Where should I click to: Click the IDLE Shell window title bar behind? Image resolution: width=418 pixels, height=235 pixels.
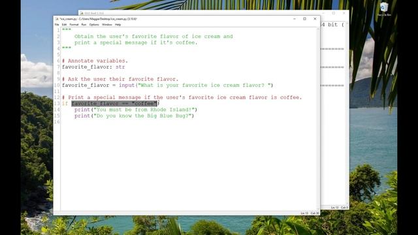(200, 13)
